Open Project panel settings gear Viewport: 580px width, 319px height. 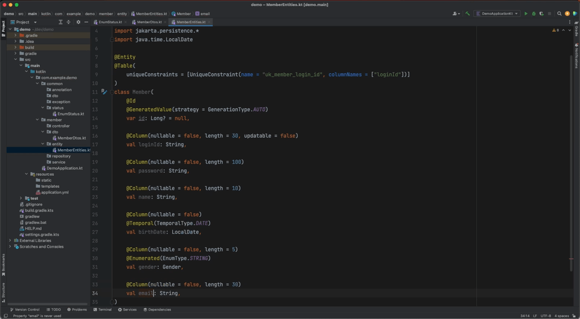(x=78, y=22)
